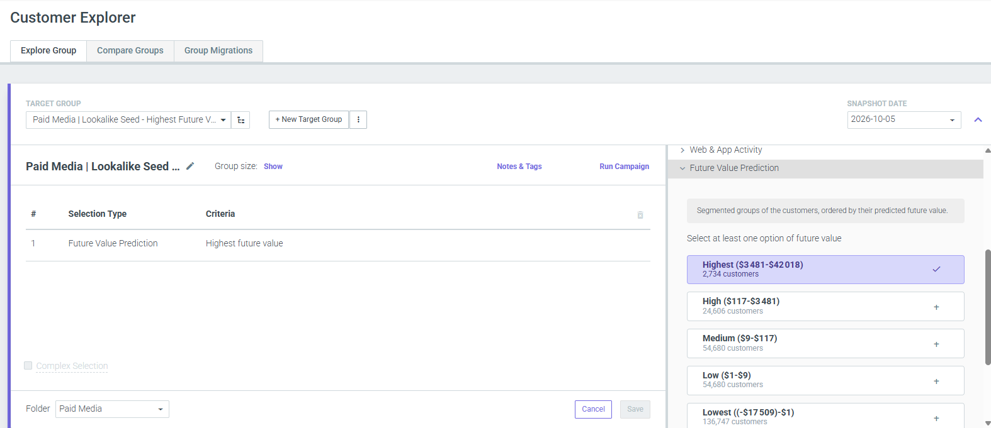Click the Highest future value criteria cell
Viewport: 991px width, 428px height.
[x=244, y=244]
